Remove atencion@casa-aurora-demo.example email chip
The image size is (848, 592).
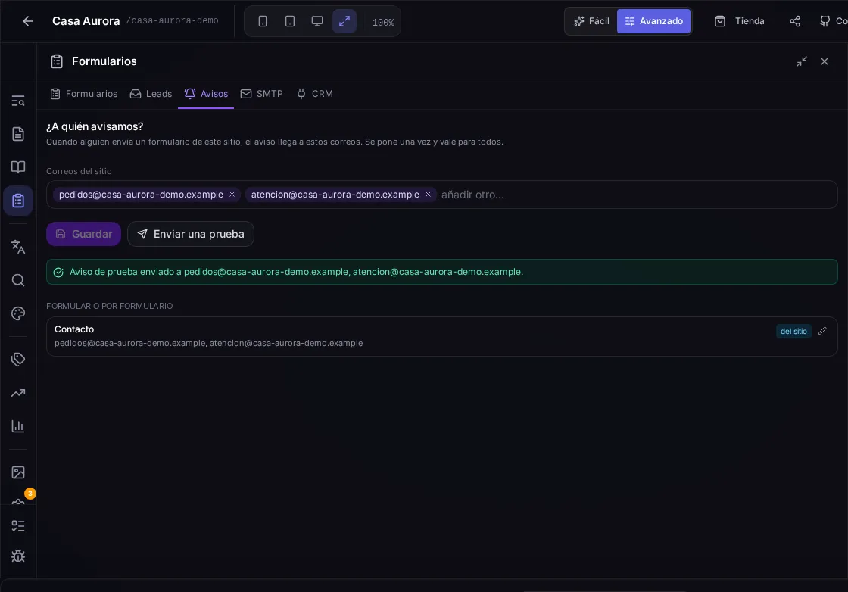point(428,194)
